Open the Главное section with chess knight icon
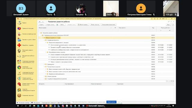This screenshot has width=192, height=108. click(26, 23)
